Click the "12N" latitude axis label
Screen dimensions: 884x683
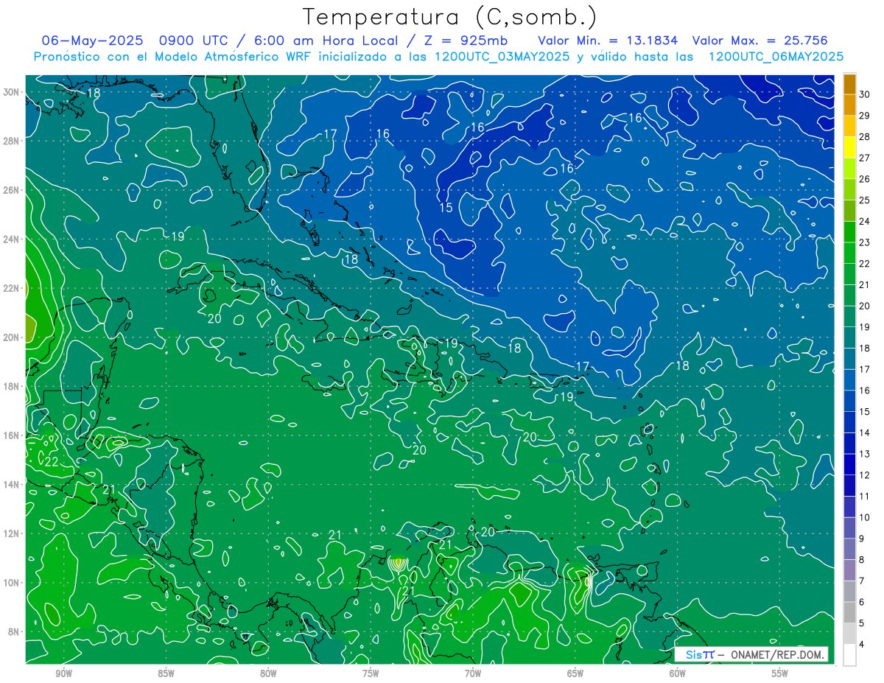(13, 533)
